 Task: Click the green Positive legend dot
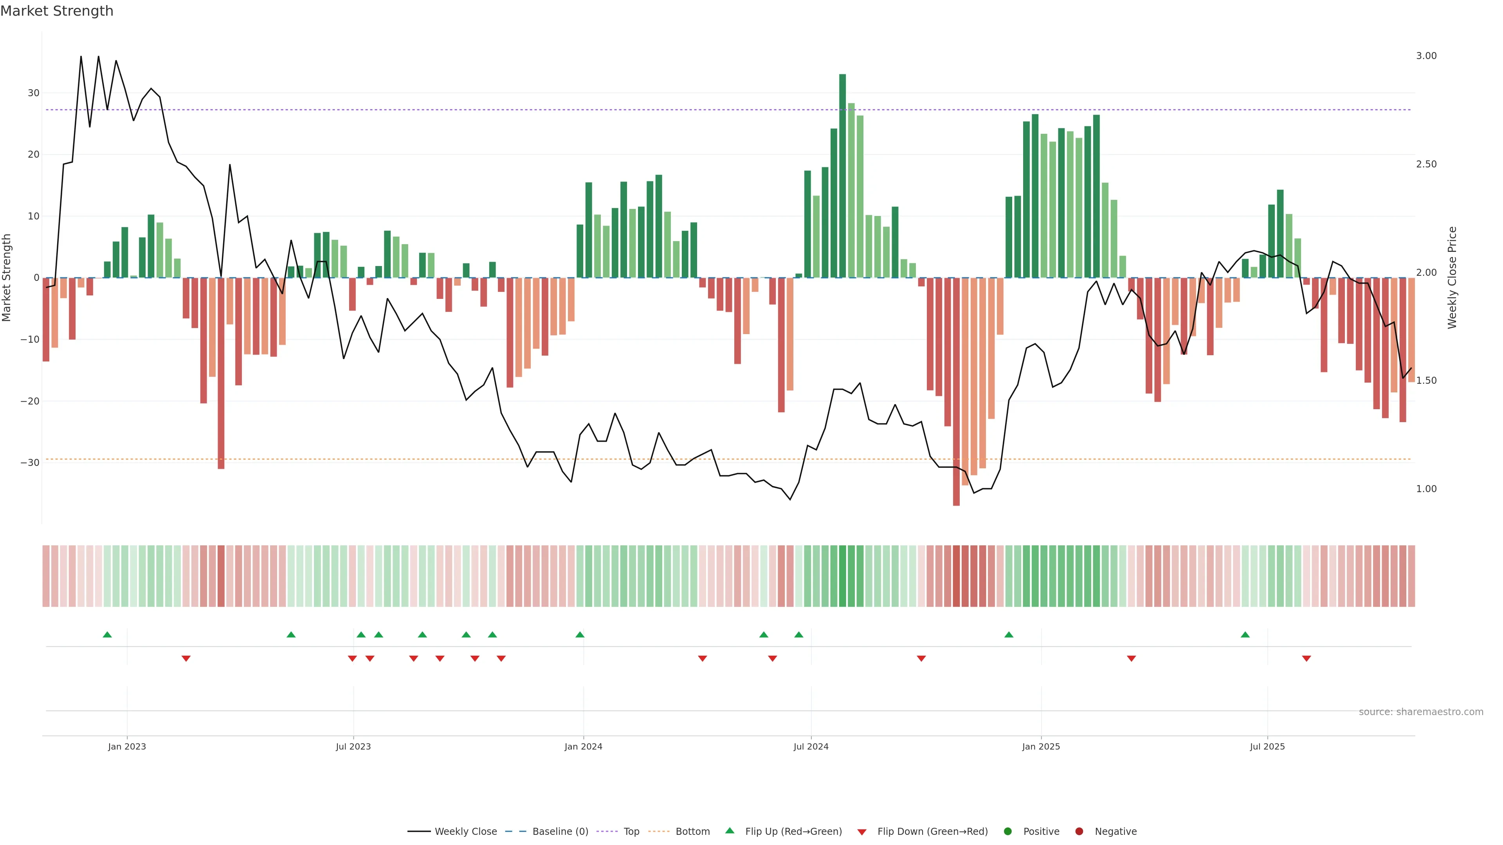(1007, 832)
